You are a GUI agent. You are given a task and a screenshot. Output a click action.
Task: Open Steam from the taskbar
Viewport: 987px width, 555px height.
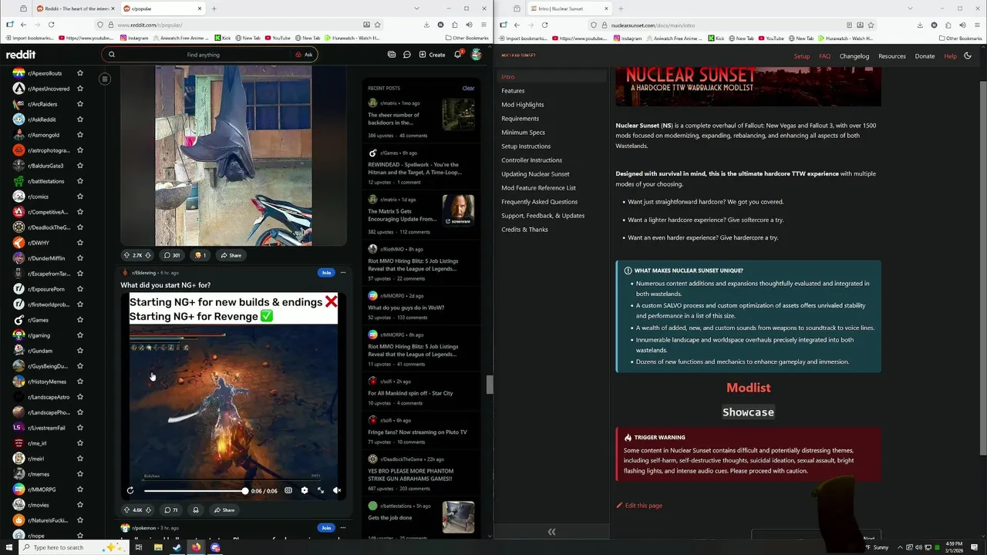(x=177, y=547)
